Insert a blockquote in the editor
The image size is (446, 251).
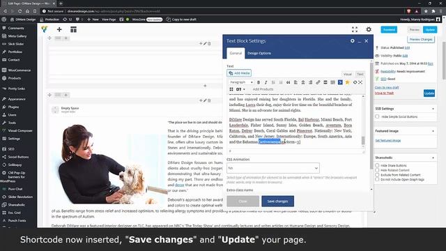tap(288, 82)
